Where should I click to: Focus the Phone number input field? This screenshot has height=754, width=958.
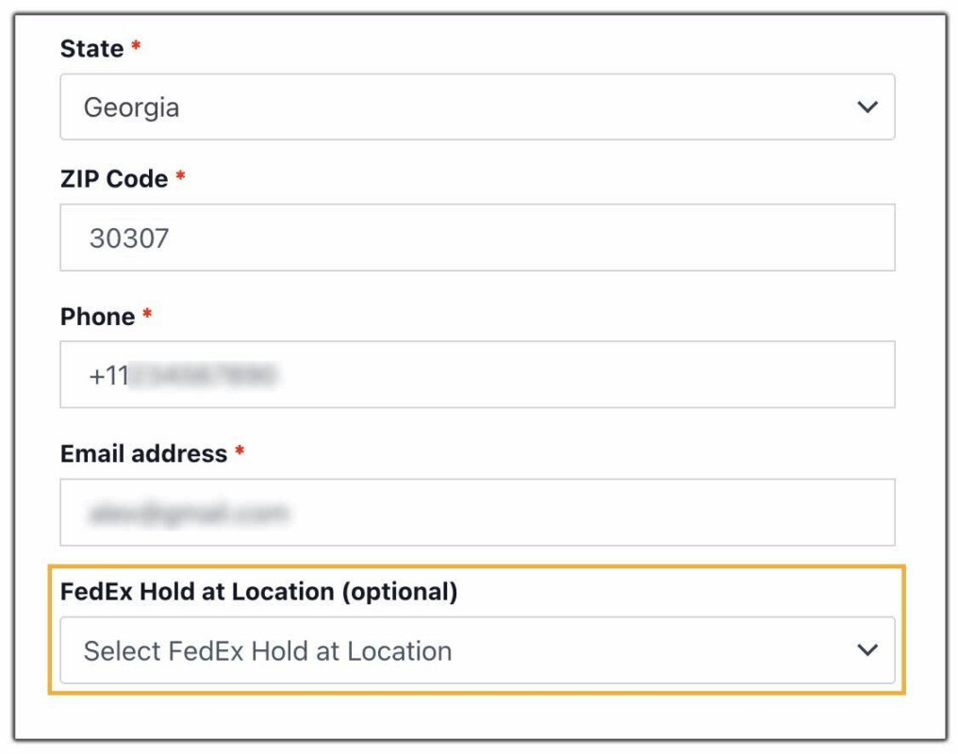[477, 375]
